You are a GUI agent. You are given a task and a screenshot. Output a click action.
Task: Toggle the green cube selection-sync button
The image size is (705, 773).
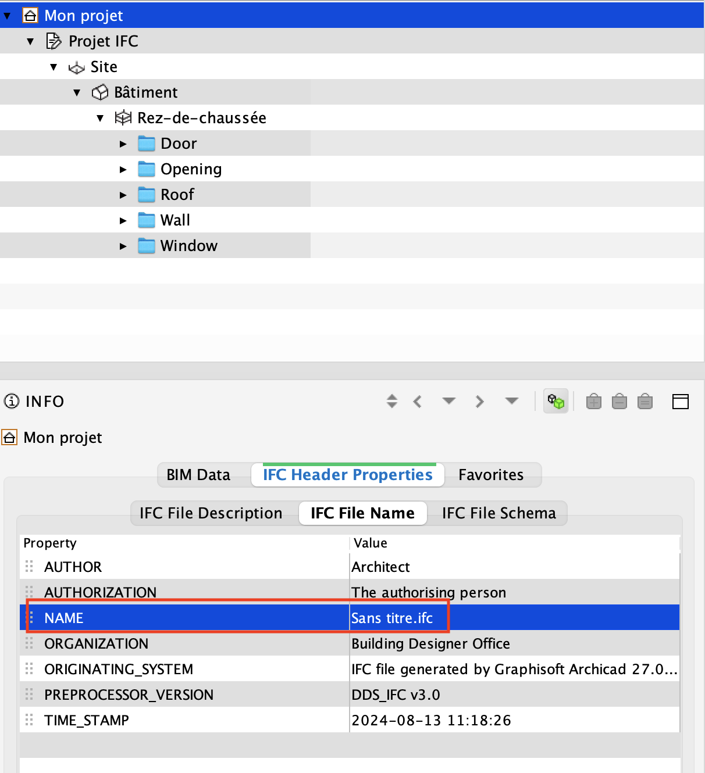point(556,401)
